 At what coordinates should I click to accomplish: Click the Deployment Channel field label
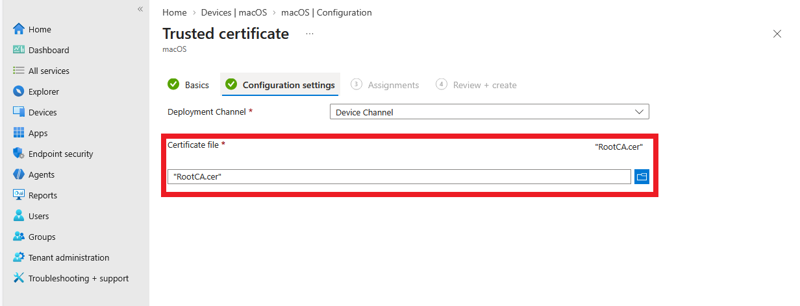click(x=206, y=112)
